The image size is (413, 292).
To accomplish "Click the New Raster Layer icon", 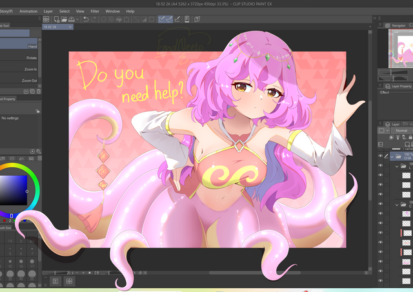I will (x=407, y=144).
